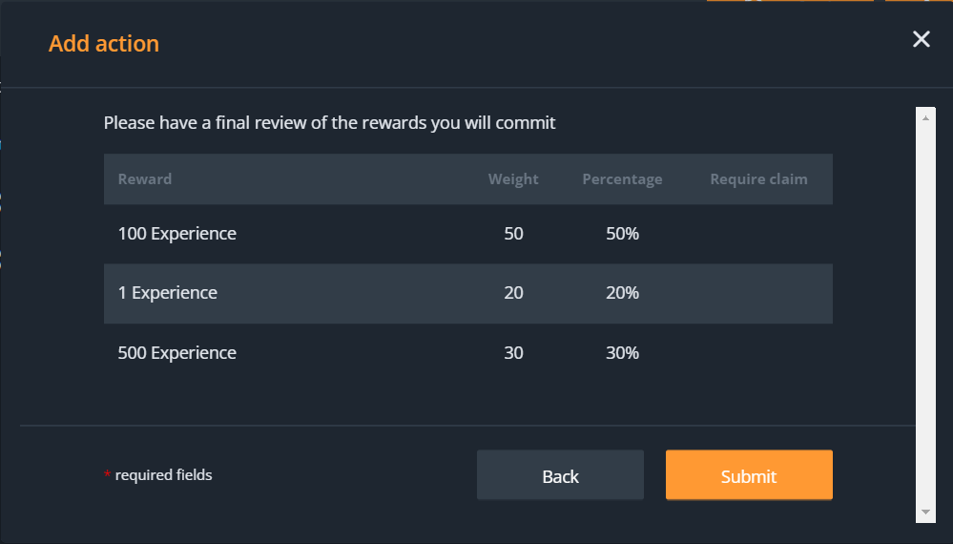Image resolution: width=953 pixels, height=544 pixels.
Task: Click the Require claim column header
Action: [758, 179]
